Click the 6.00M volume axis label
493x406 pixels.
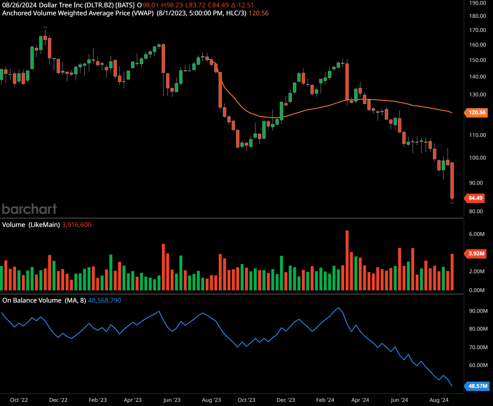pos(477,234)
